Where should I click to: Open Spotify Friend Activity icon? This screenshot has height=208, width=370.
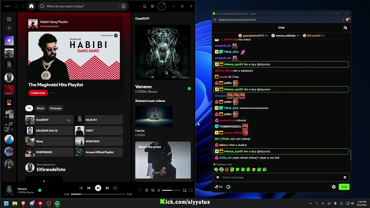point(152,6)
